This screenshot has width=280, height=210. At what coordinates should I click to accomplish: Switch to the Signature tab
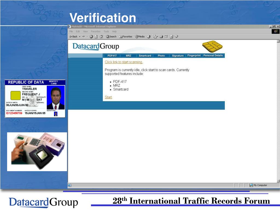(178, 56)
